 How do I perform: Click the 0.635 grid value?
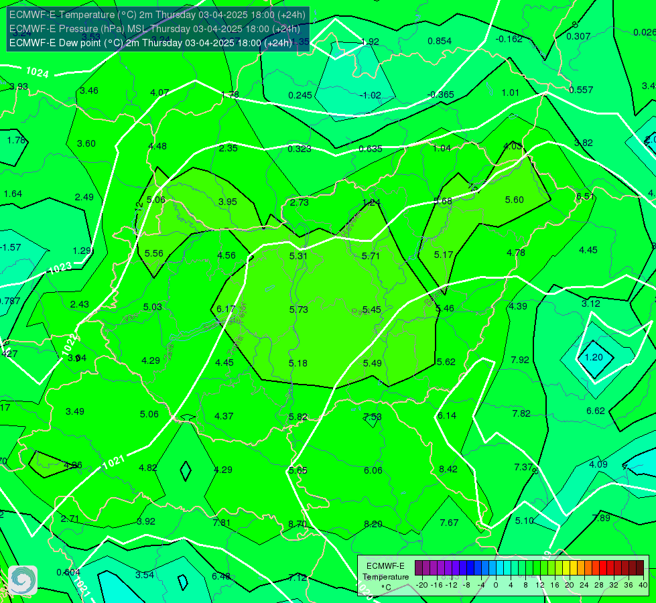point(371,149)
